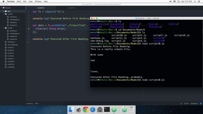Collapse the NodeJS project root arrow
Image resolution: width=203 pixels, height=114 pixels.
(x=1, y=8)
